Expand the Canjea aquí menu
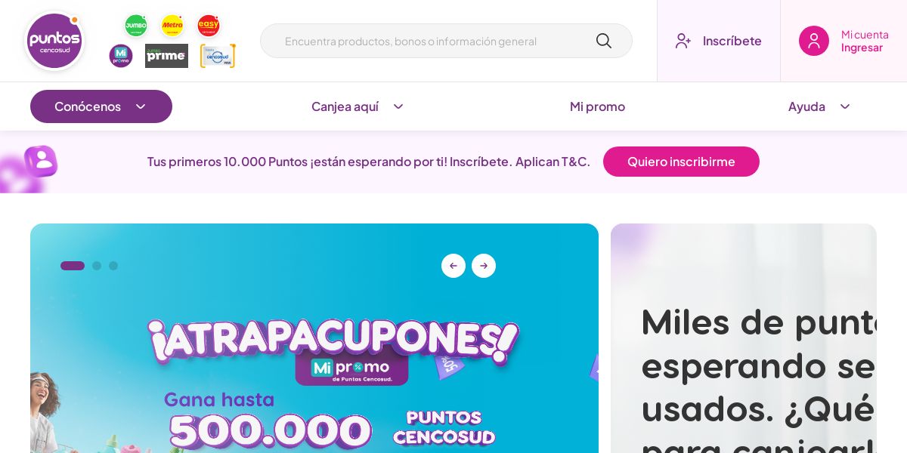Image resolution: width=907 pixels, height=453 pixels. [358, 106]
